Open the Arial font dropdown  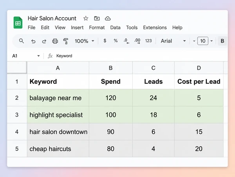[173, 41]
